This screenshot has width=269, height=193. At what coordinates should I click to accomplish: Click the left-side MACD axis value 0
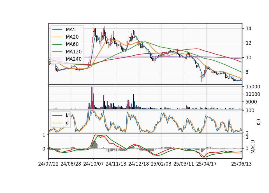click(x=44, y=149)
